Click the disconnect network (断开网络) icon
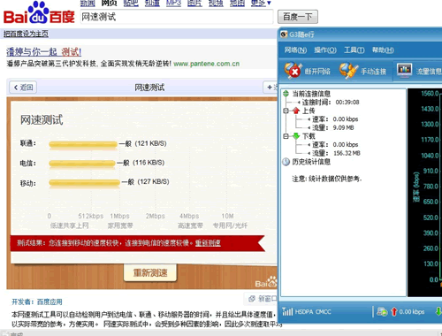 coord(293,70)
